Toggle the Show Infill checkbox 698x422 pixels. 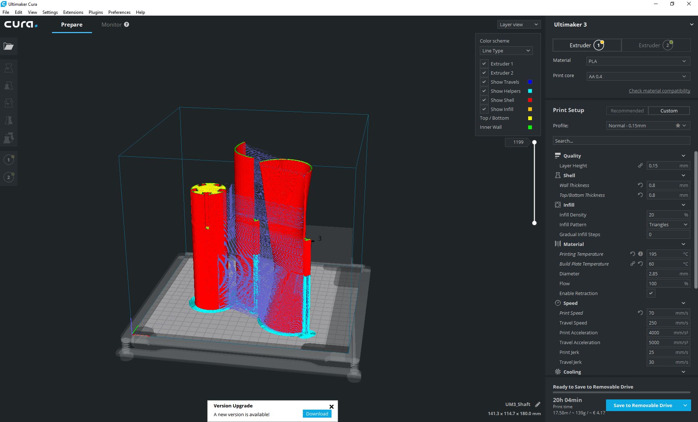click(x=484, y=109)
